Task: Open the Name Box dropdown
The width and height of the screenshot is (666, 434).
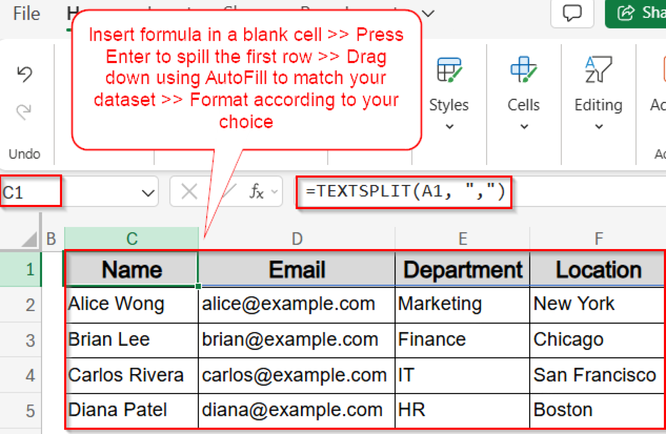Action: [147, 191]
